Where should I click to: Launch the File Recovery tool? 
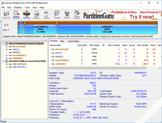click(x=26, y=15)
